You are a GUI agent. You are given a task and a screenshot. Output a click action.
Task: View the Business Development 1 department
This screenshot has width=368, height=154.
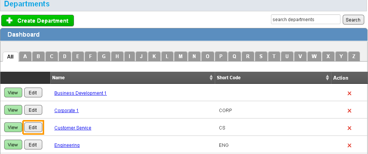coord(13,93)
